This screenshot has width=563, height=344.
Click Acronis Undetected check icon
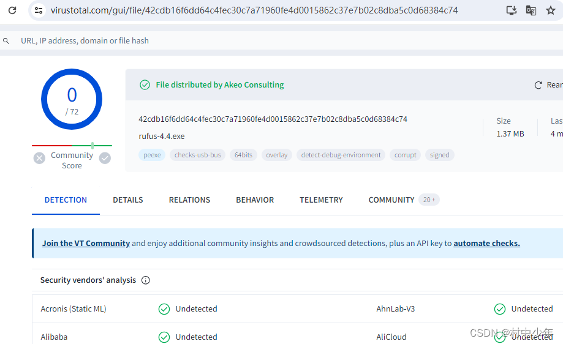pos(164,309)
